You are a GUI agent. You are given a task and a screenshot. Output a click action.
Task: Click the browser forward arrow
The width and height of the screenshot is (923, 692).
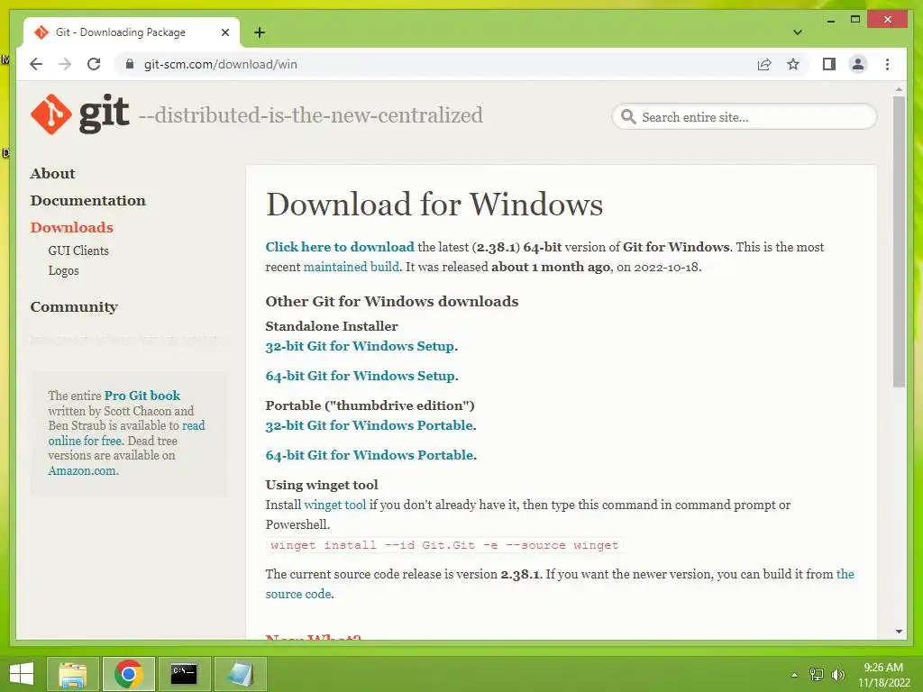(65, 64)
